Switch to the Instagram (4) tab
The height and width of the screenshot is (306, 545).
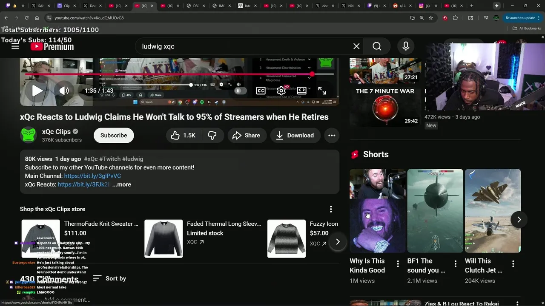pyautogui.click(x=427, y=6)
